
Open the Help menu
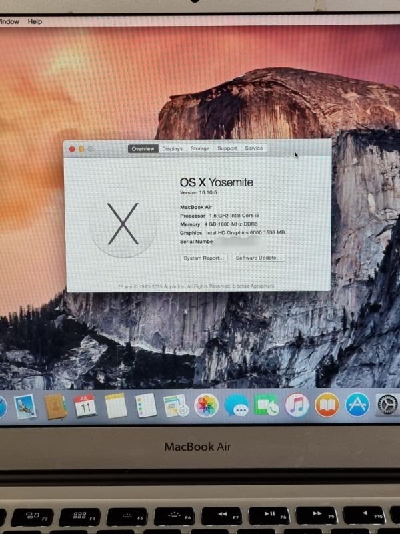pos(35,21)
